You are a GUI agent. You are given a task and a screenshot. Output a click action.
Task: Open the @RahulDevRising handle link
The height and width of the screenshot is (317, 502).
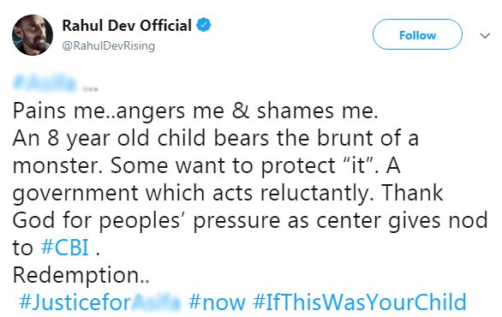[x=108, y=45]
